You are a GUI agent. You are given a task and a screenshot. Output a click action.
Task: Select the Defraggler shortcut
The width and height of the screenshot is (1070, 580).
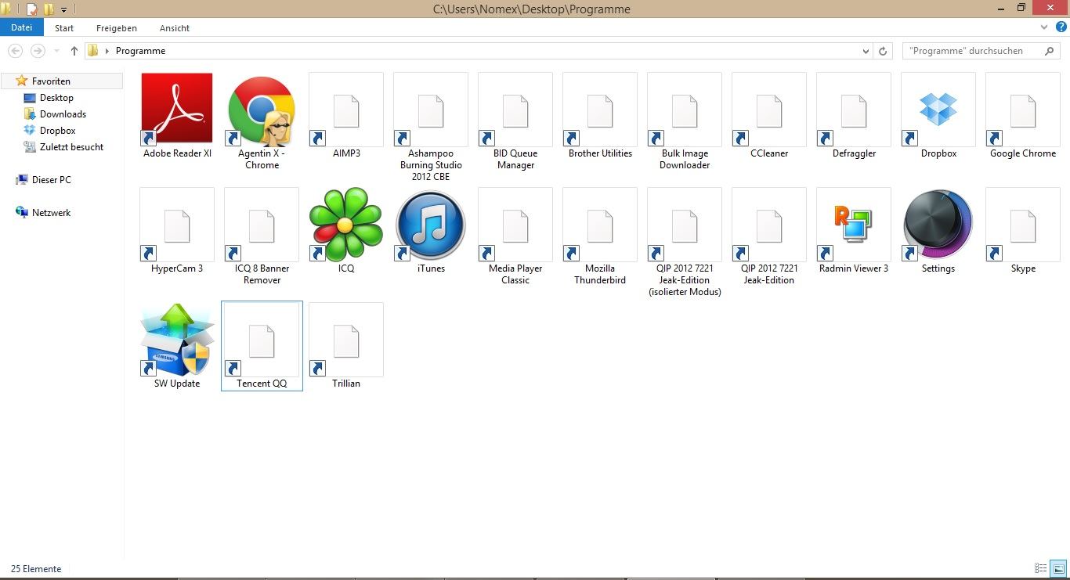pyautogui.click(x=854, y=116)
